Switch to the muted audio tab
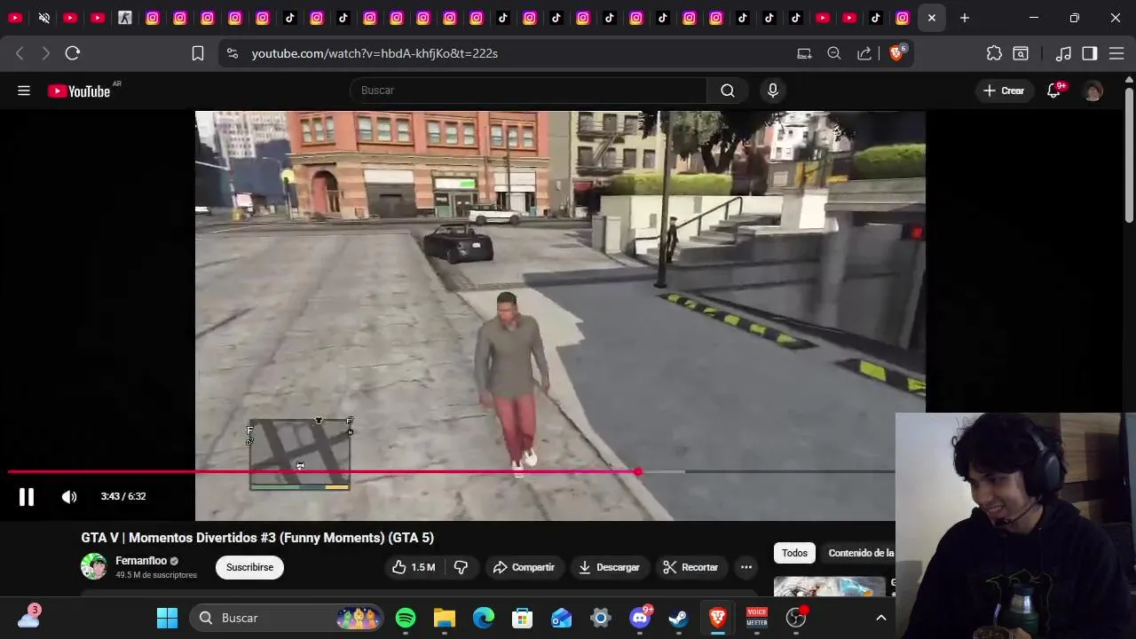Screen dimensions: 1136x639 [x=43, y=18]
